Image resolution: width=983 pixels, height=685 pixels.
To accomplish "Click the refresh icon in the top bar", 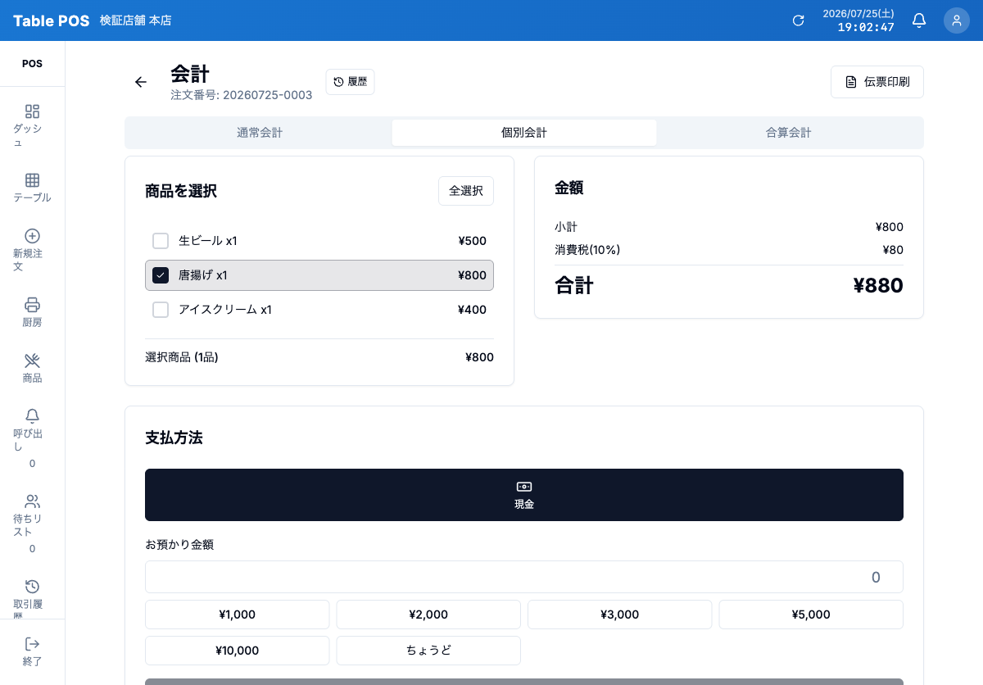I will [799, 20].
